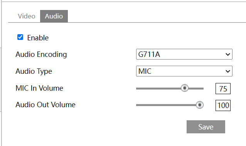246x146 pixels.
Task: Uncheck the Enable audio checkbox
Action: (20, 37)
